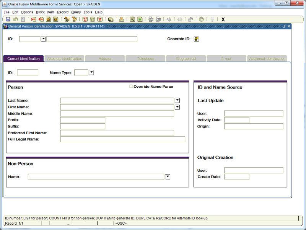306x230 pixels.
Task: Open the Non-Person Name search dropdown
Action: [168, 177]
